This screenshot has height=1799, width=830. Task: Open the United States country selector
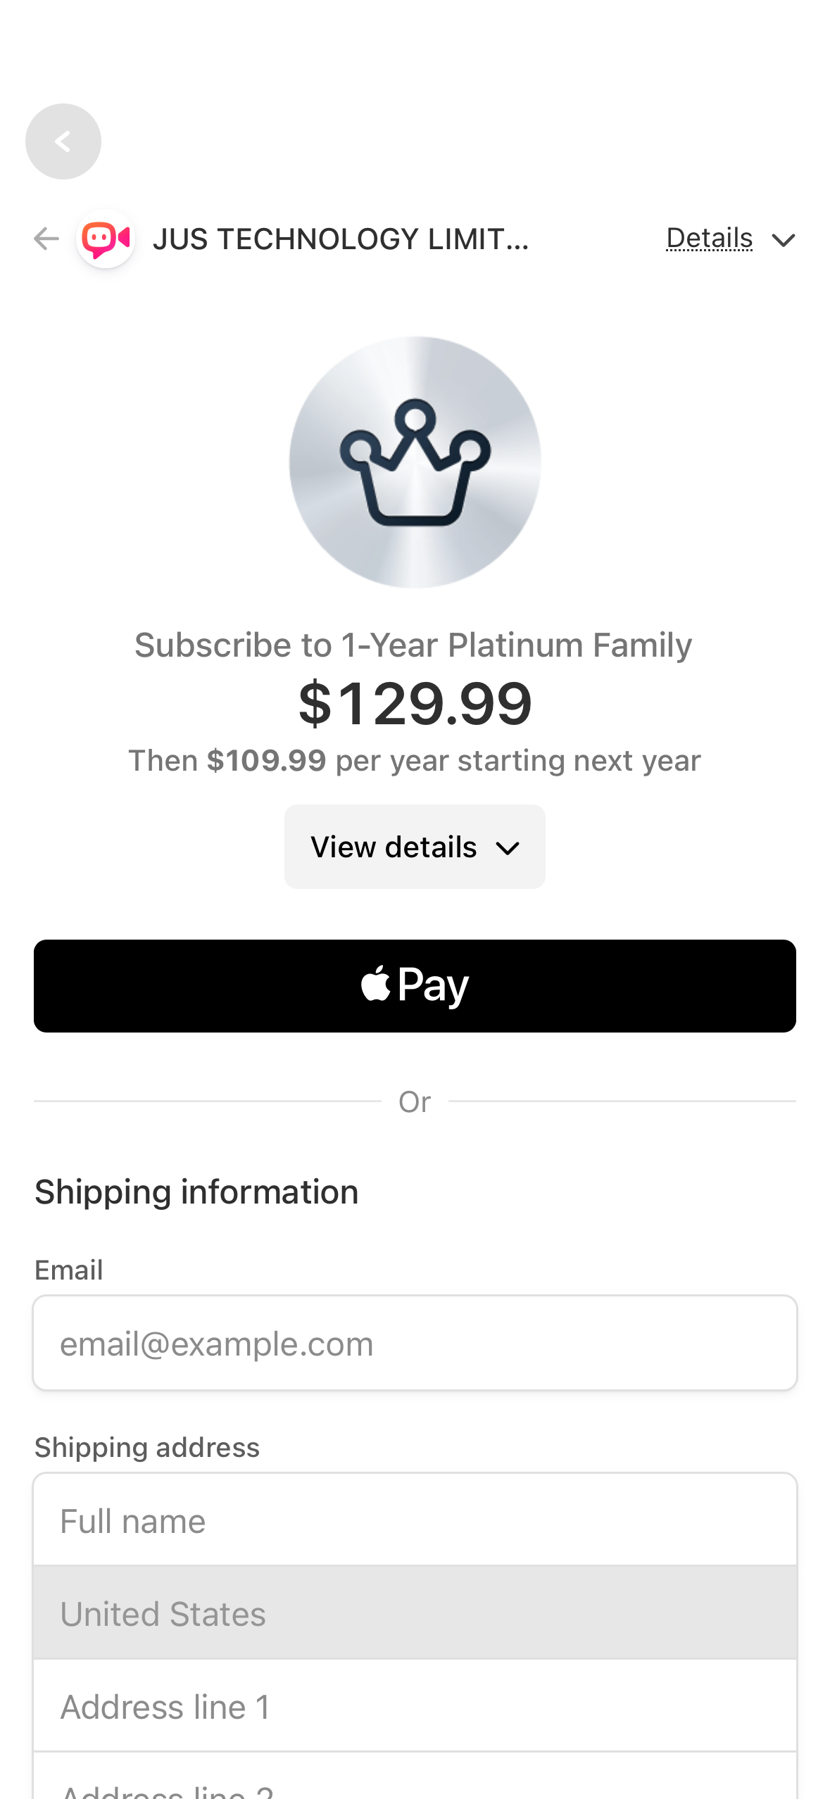[415, 1613]
